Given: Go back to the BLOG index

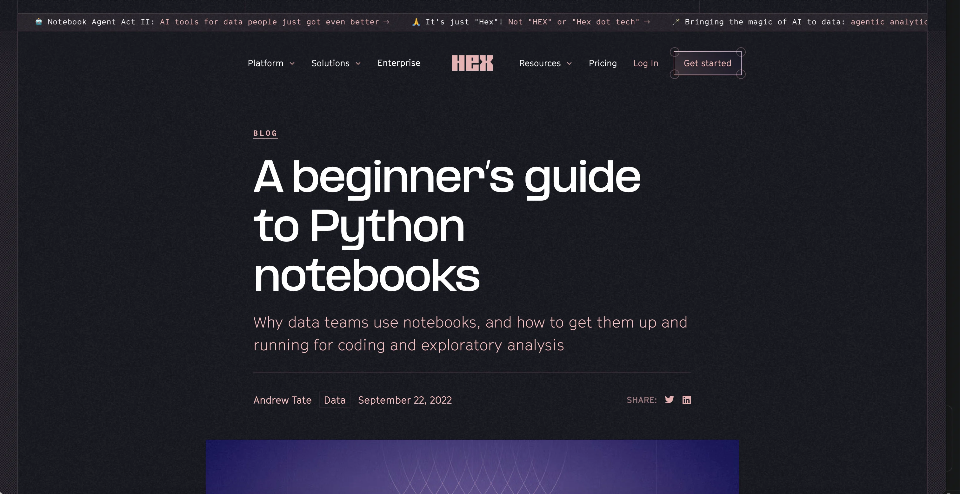Looking at the screenshot, I should pos(265,133).
